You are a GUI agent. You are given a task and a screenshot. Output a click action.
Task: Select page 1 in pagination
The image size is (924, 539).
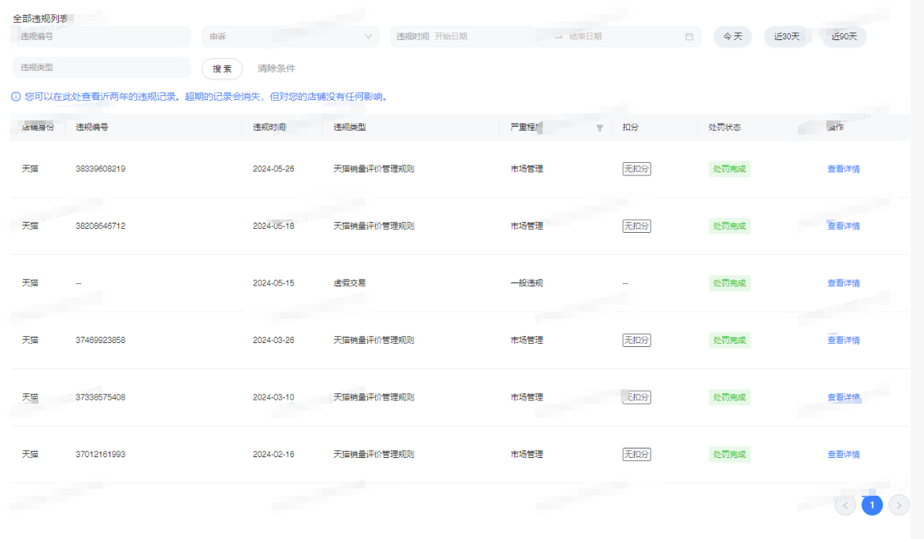872,505
